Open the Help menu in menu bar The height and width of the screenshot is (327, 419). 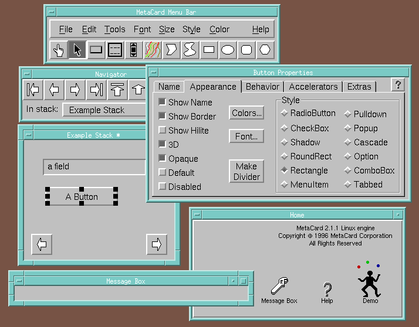[x=261, y=29]
